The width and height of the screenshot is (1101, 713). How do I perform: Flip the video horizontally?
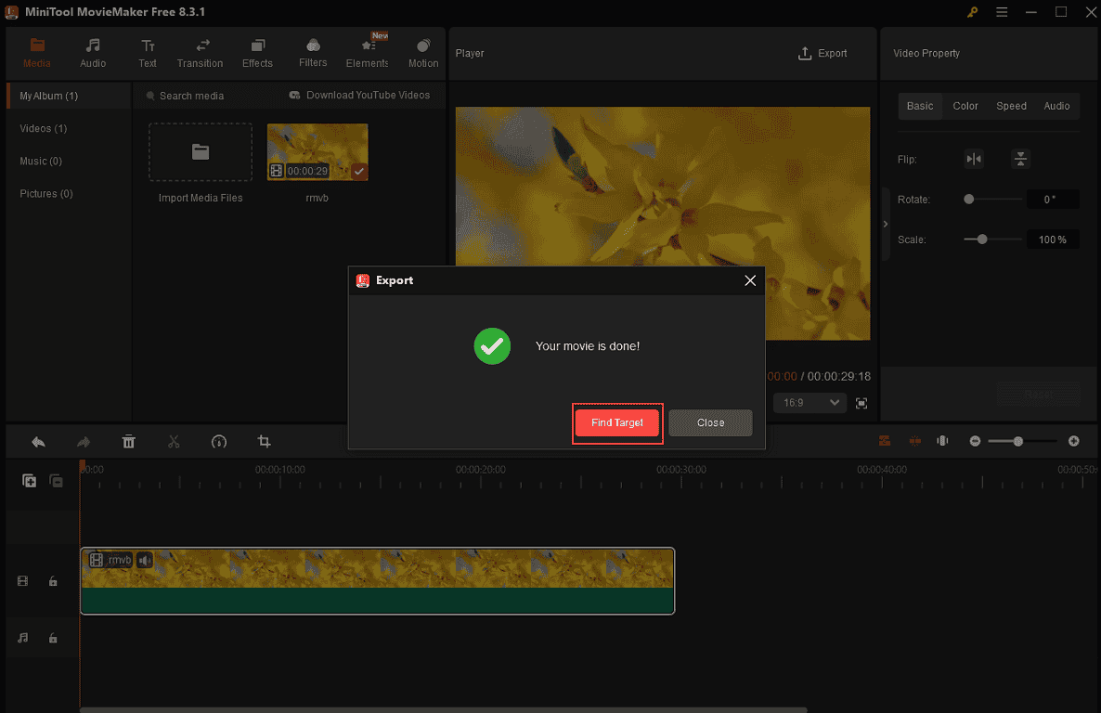tap(973, 159)
